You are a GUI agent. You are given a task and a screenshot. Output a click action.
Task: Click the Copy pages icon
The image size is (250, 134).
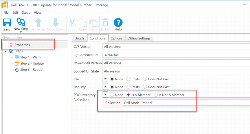(82, 22)
